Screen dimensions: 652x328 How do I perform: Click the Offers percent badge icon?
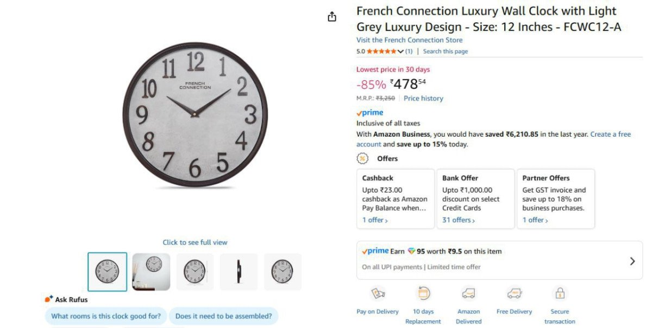click(361, 158)
